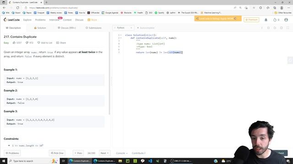
Task: Click the Problems list button
Action: 12,153
